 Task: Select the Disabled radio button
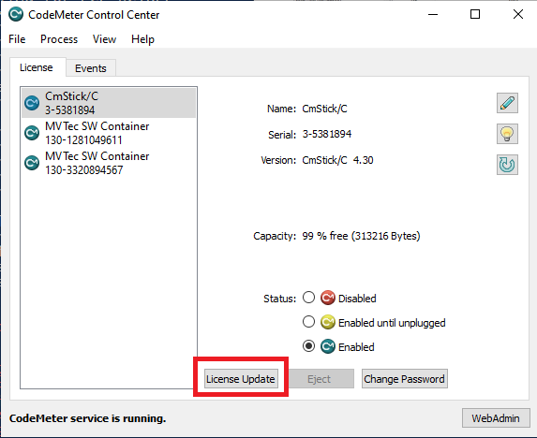pos(308,298)
